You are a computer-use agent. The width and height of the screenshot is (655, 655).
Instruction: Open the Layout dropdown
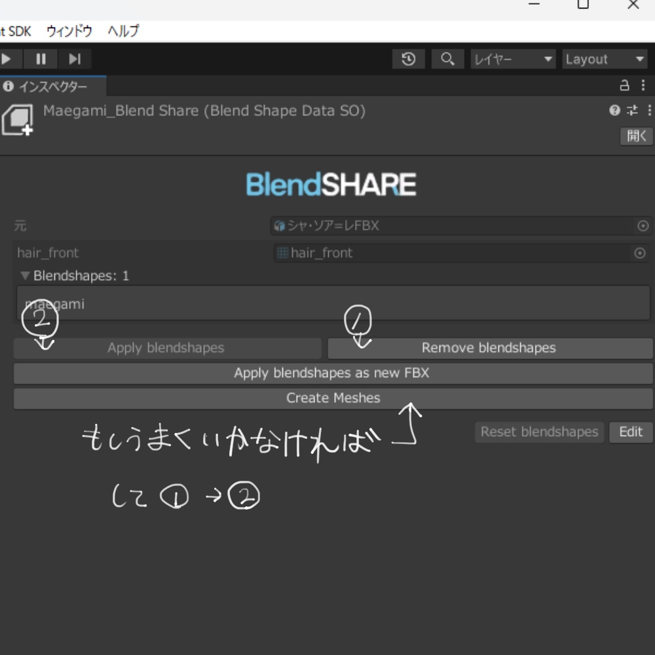point(604,59)
